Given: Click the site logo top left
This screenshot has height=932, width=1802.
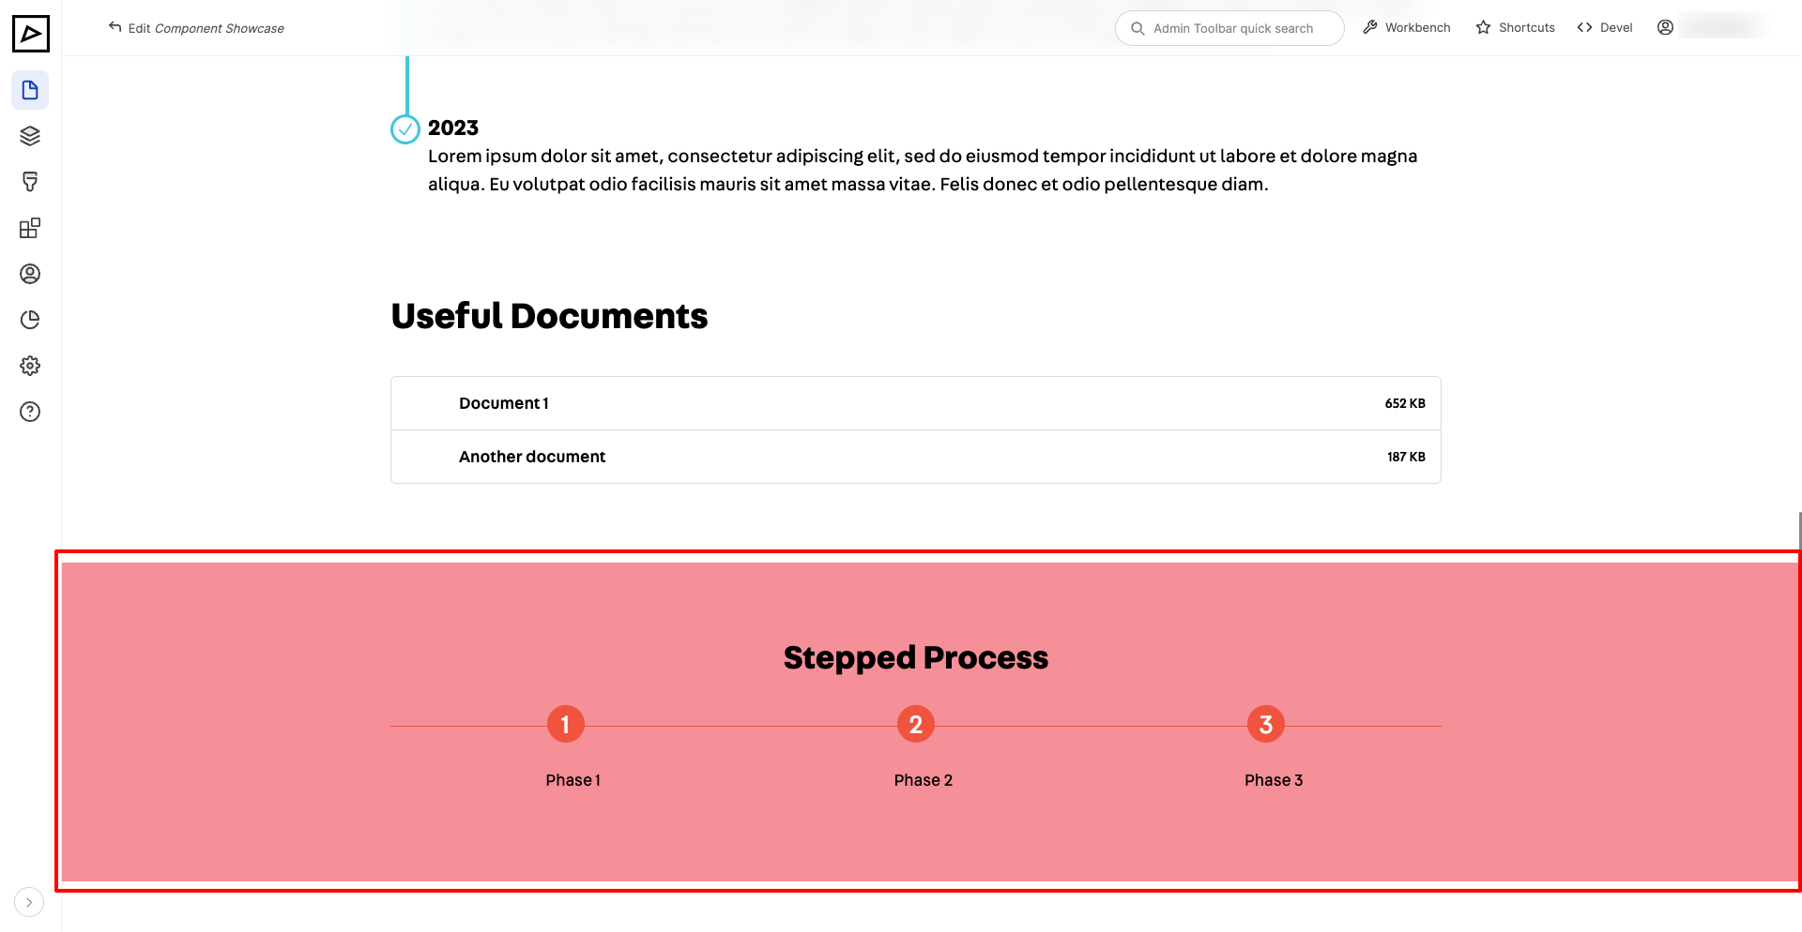Looking at the screenshot, I should point(31,34).
